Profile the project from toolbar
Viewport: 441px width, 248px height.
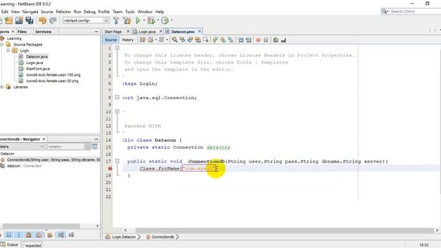165,21
